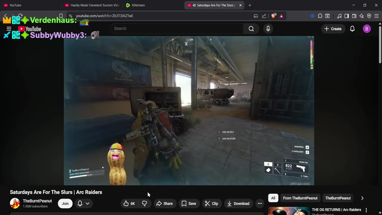Select the From TheBurntPeanut filter chip

coord(300,198)
